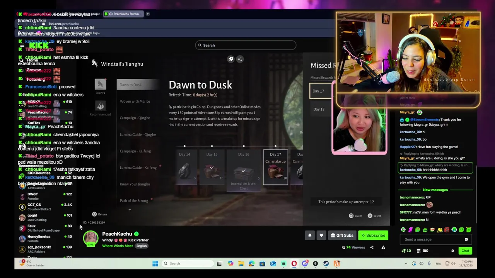Click the Events icon in game menu

tap(100, 85)
